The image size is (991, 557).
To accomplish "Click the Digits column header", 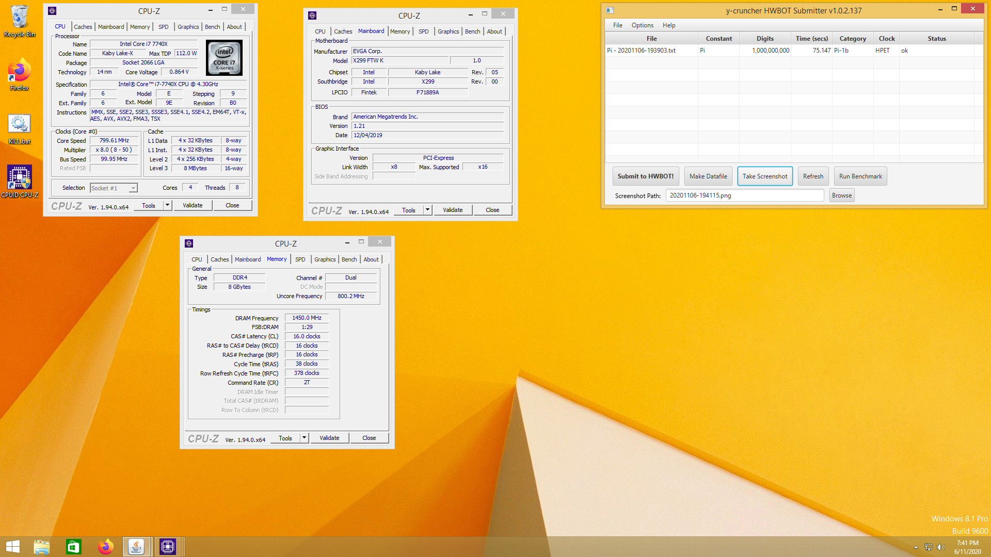I will [765, 39].
